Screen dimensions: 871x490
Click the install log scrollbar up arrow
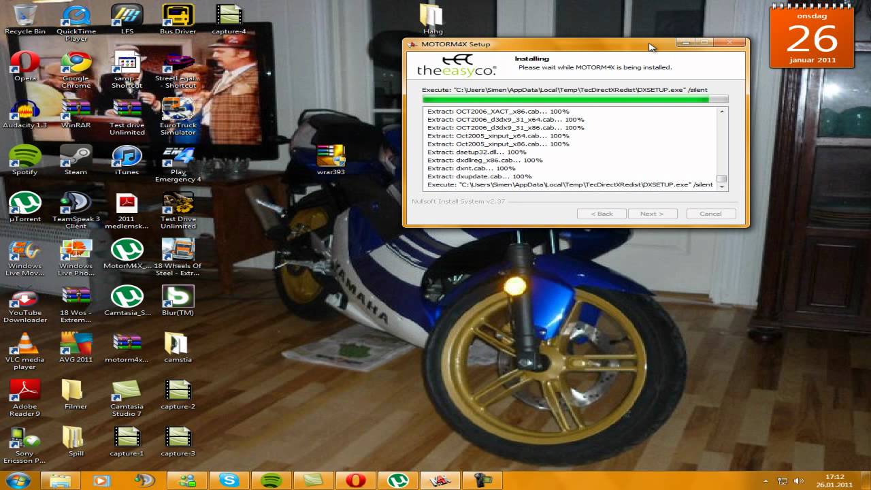click(x=723, y=111)
